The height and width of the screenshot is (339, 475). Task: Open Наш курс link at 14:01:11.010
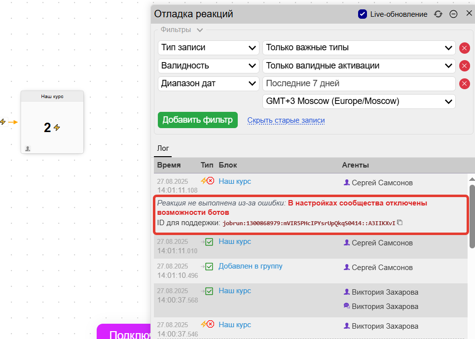click(235, 241)
